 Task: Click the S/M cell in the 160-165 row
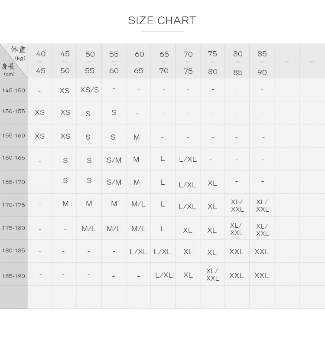point(114,160)
